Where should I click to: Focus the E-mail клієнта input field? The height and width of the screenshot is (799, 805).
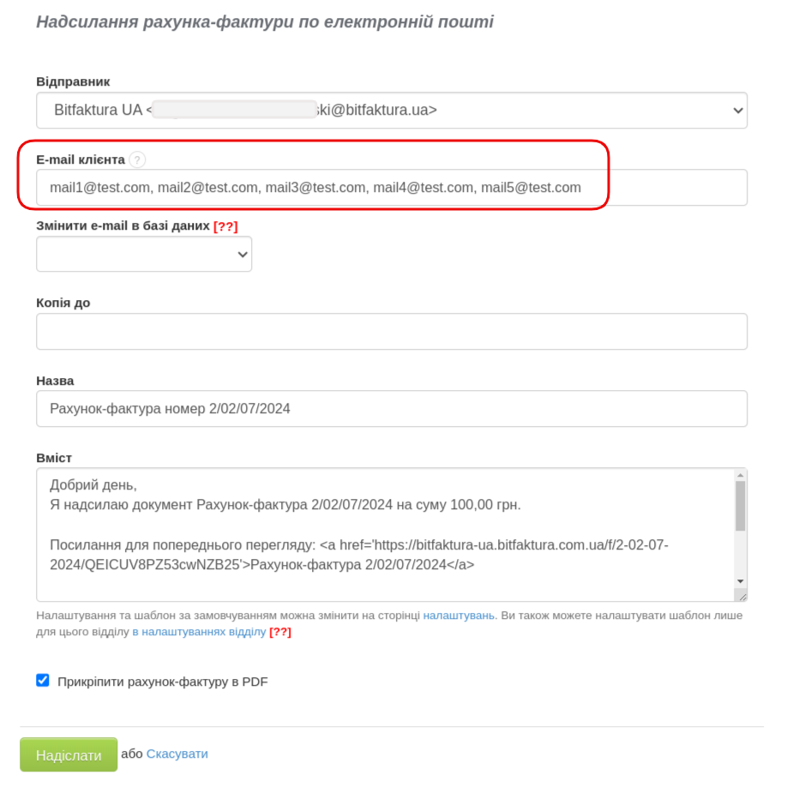[x=392, y=188]
